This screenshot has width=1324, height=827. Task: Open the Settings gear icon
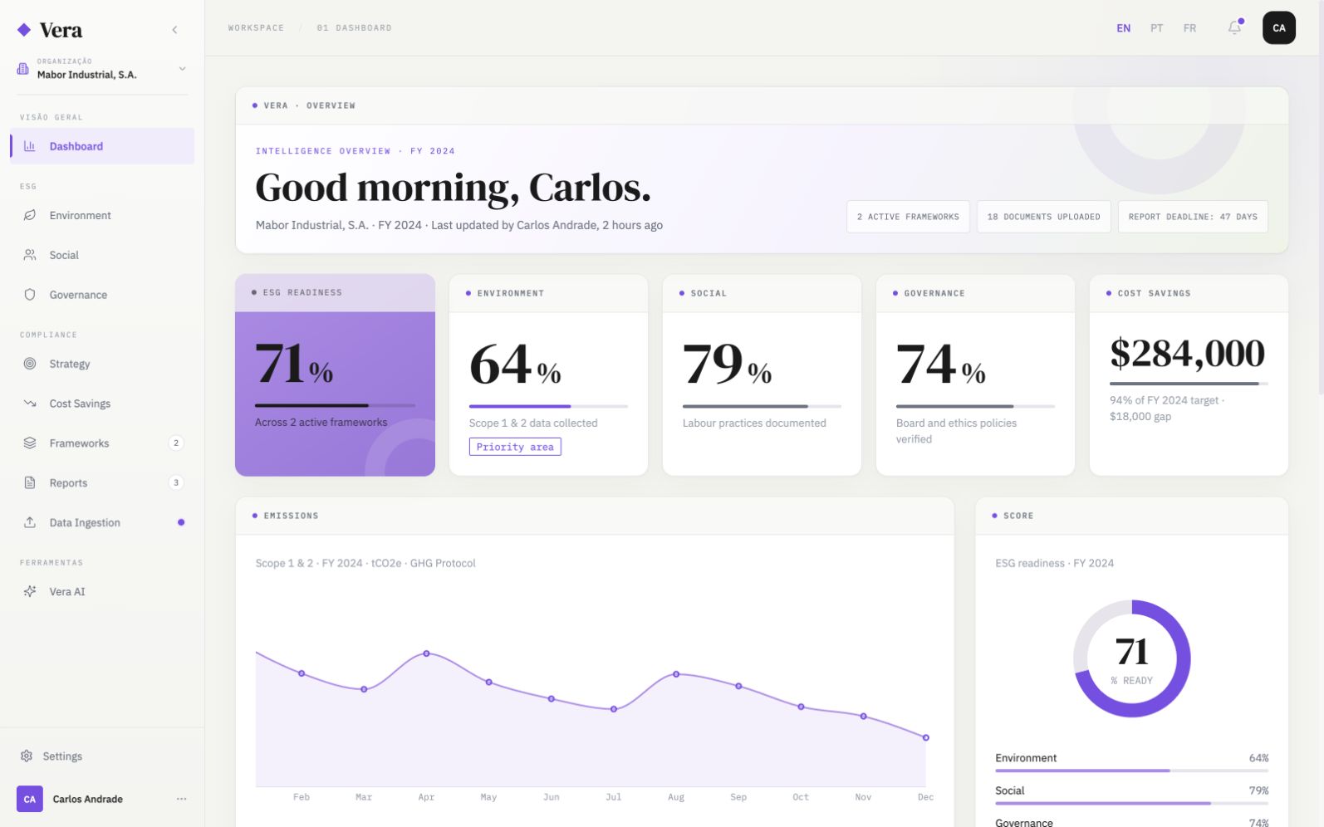(x=27, y=756)
